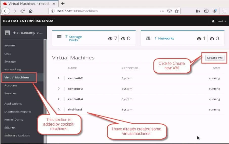Image resolution: width=229 pixels, height=144 pixels.
Task: Open the Networking sidebar section
Action: [x=13, y=69]
